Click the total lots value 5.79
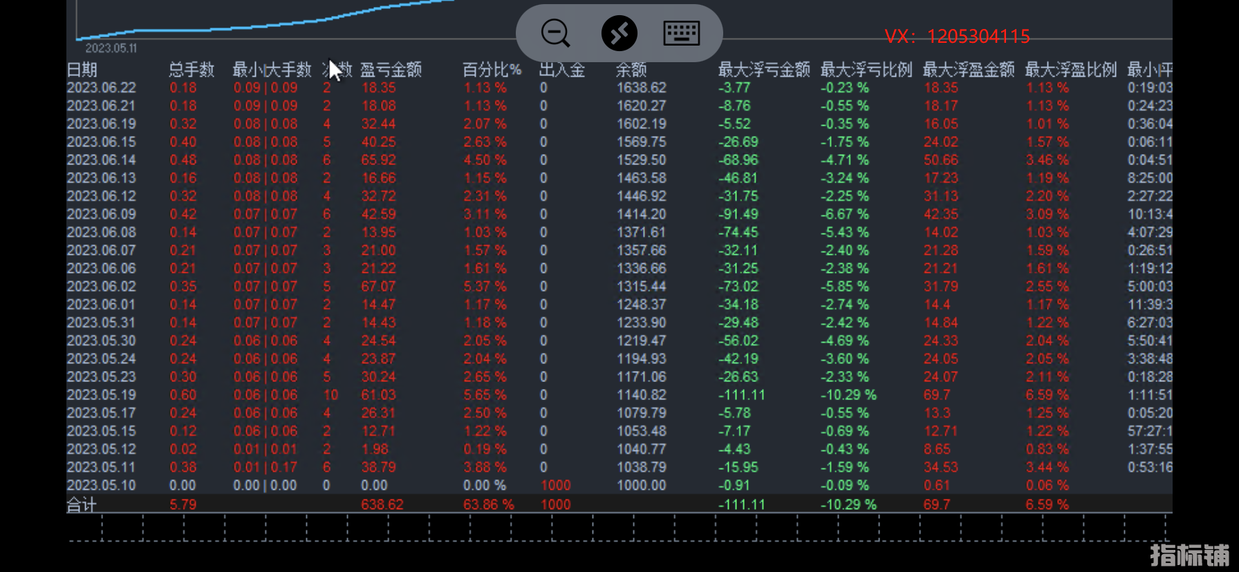Image resolution: width=1239 pixels, height=572 pixels. (183, 505)
